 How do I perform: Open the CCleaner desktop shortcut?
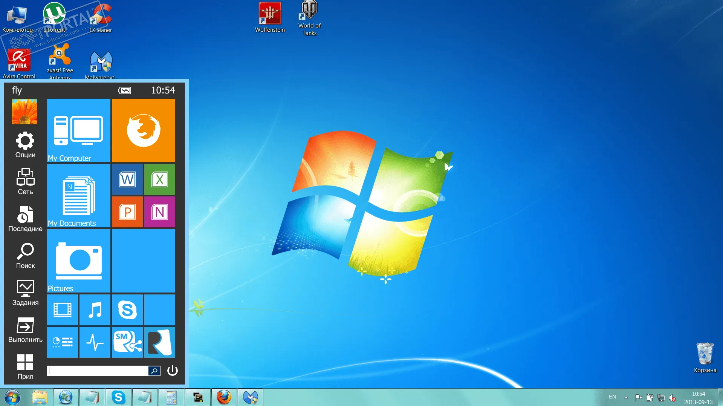[101, 18]
